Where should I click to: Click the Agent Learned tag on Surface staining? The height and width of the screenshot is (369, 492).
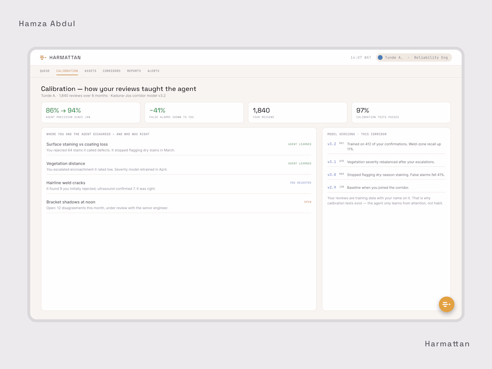coord(300,144)
